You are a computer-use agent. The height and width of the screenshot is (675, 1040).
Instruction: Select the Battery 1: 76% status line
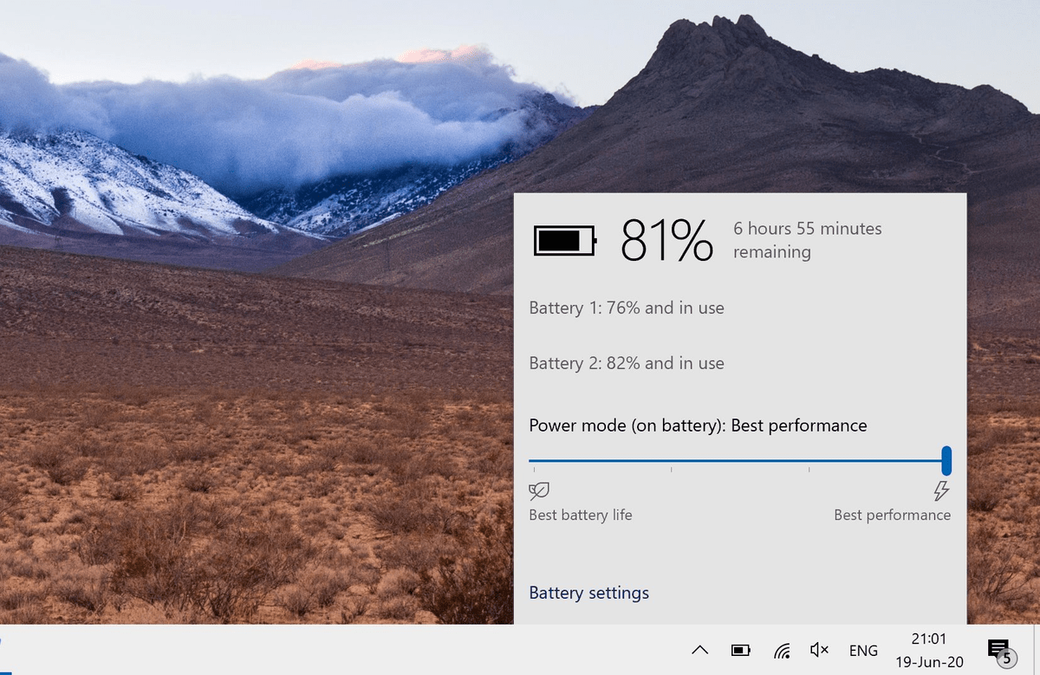coord(626,308)
